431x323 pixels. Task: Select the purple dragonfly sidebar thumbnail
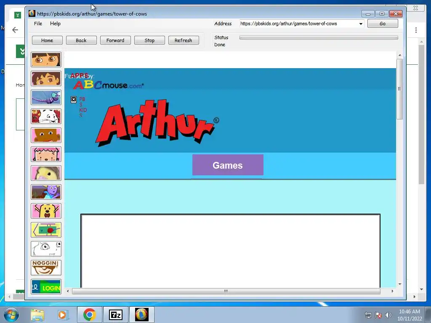[46, 97]
